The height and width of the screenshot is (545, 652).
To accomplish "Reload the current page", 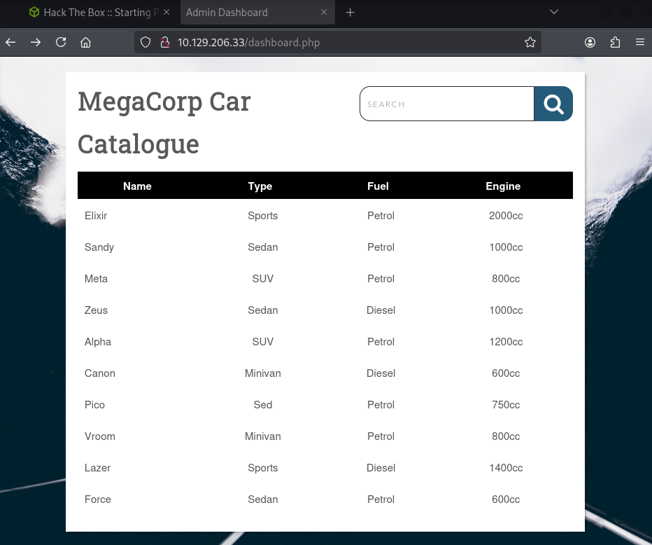I will [61, 42].
